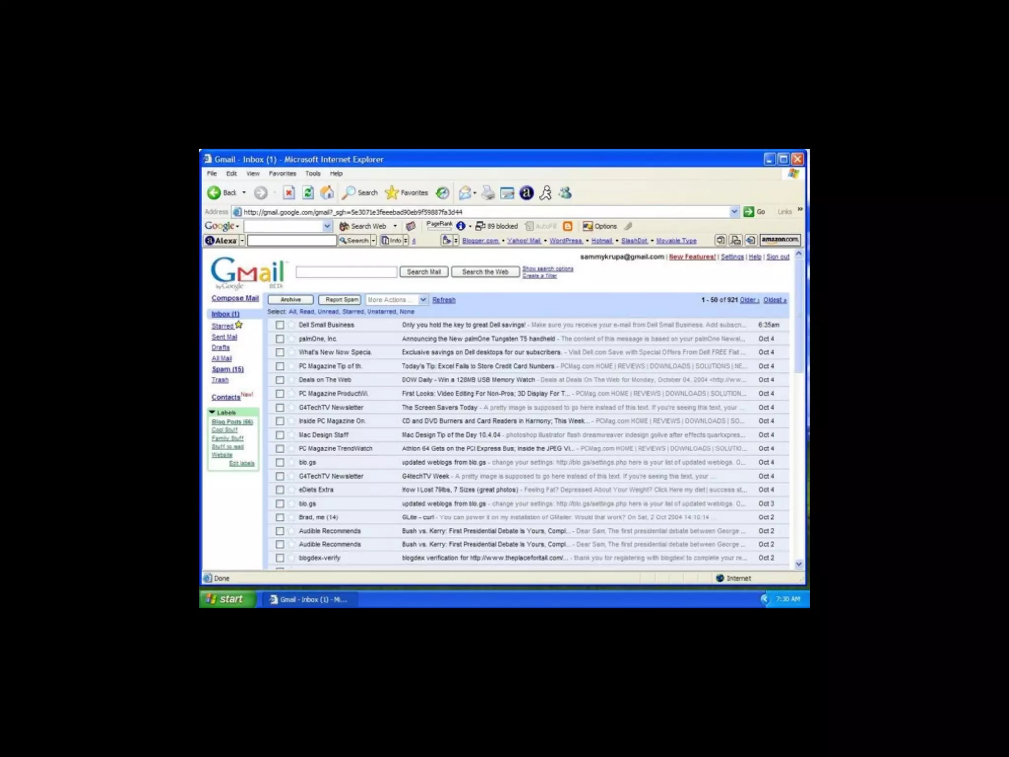Viewport: 1009px width, 757px height.
Task: Click the Compose Mail link
Action: pos(235,298)
